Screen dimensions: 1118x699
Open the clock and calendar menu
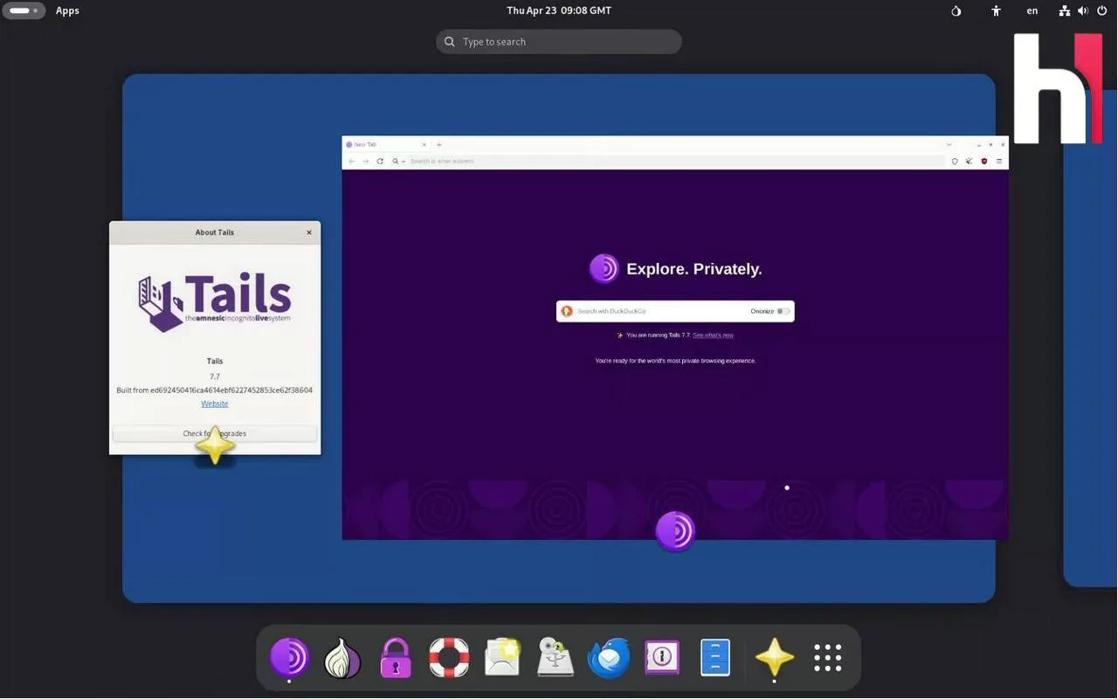pos(559,10)
